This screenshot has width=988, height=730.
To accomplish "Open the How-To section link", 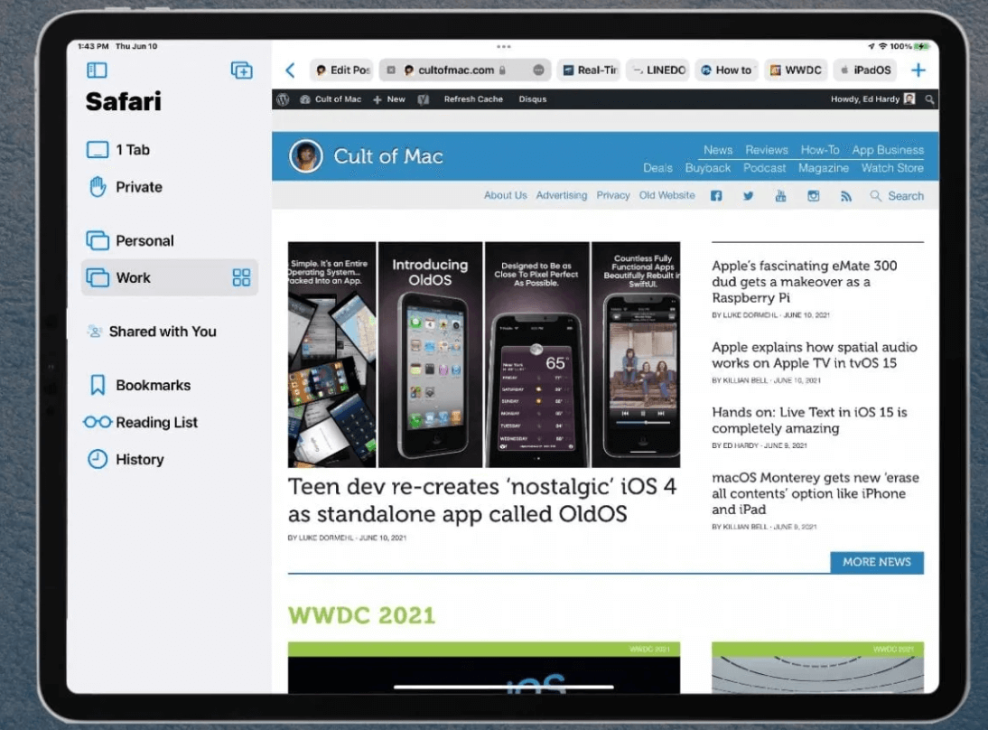I will click(x=820, y=150).
